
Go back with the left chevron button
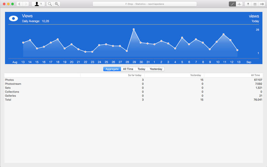point(19,4)
